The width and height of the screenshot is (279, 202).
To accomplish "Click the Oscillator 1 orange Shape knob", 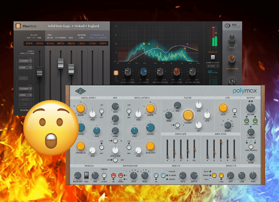I will point(81,109).
